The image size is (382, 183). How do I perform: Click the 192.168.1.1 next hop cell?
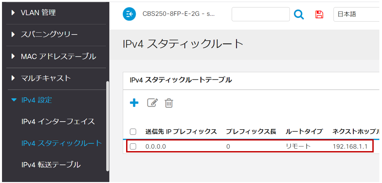(x=350, y=146)
